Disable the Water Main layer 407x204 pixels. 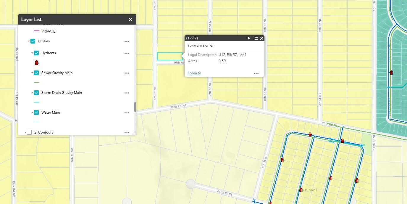pyautogui.click(x=36, y=113)
